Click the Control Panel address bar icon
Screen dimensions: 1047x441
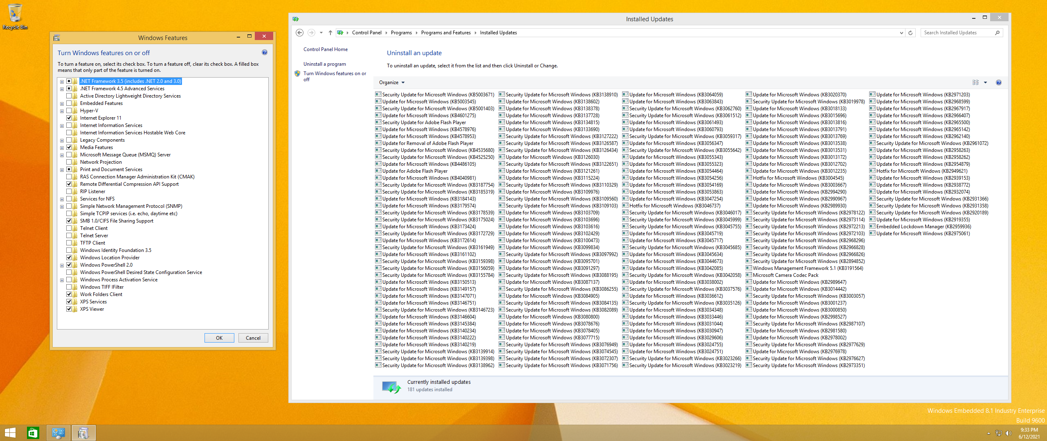(x=340, y=33)
